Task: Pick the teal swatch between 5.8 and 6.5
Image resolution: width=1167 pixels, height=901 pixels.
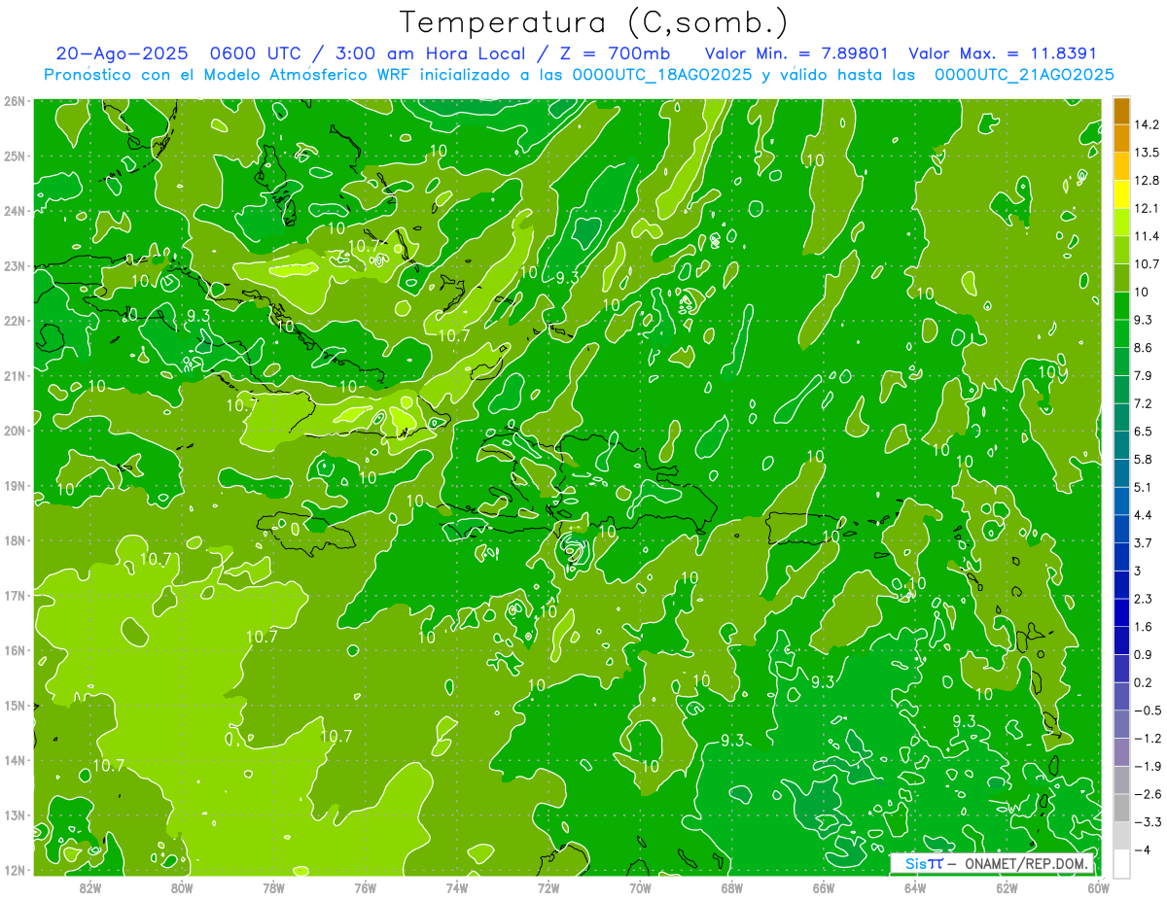Action: (x=1122, y=445)
